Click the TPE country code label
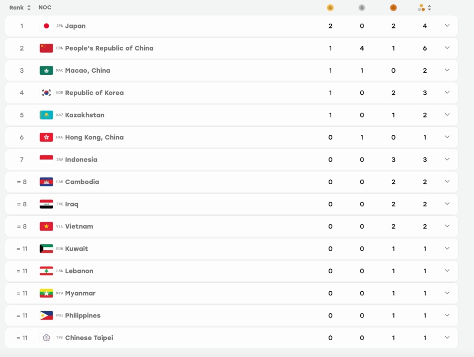474x357 pixels. click(x=60, y=338)
